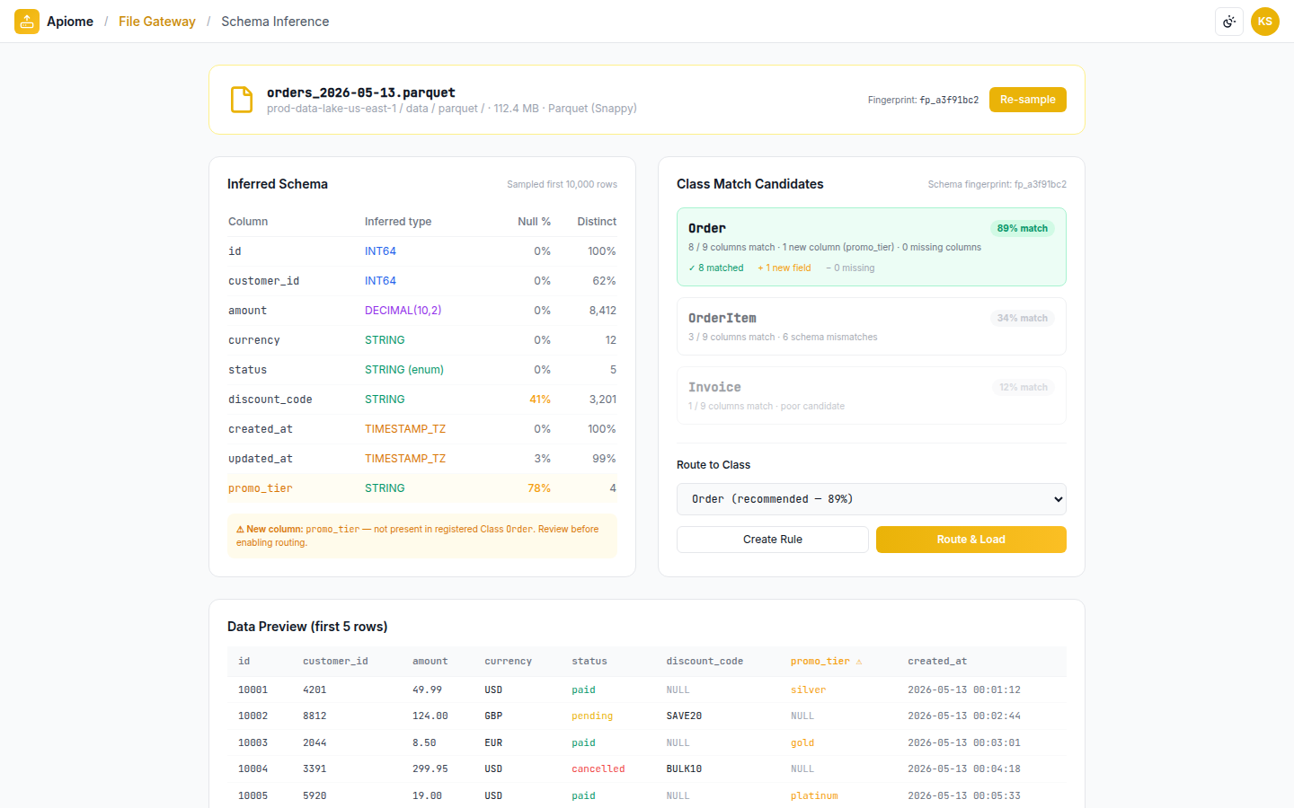Open the Route to Class dropdown
The height and width of the screenshot is (808, 1294).
click(872, 499)
